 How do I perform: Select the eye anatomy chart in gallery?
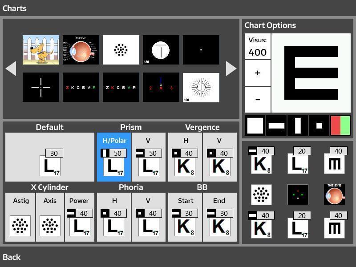(81, 50)
